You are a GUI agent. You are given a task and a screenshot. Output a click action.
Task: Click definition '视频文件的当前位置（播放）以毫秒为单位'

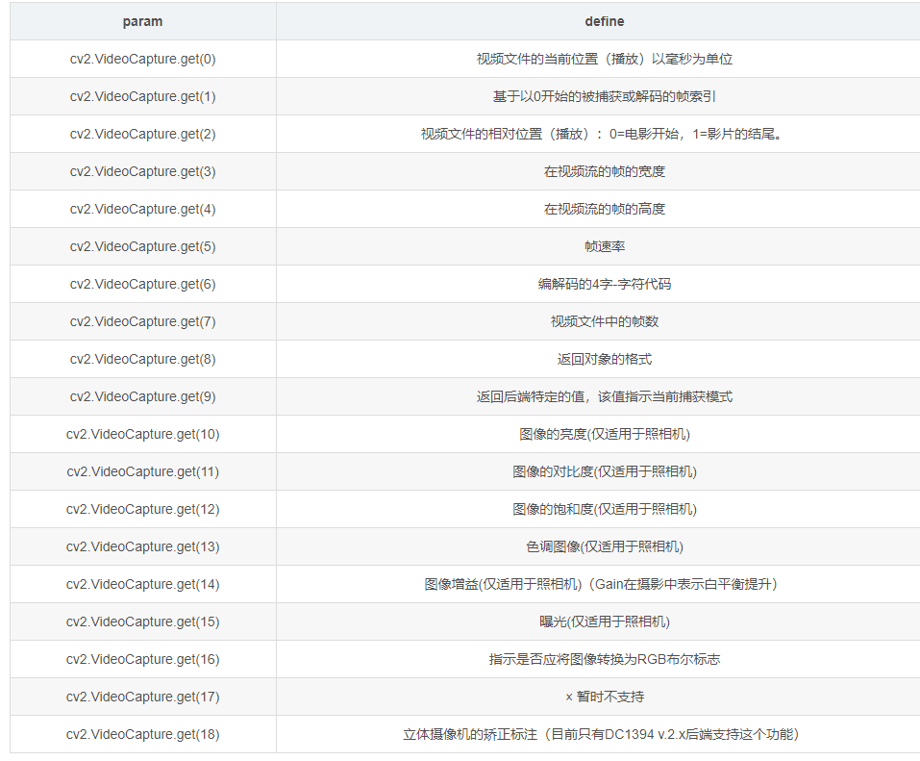[605, 60]
